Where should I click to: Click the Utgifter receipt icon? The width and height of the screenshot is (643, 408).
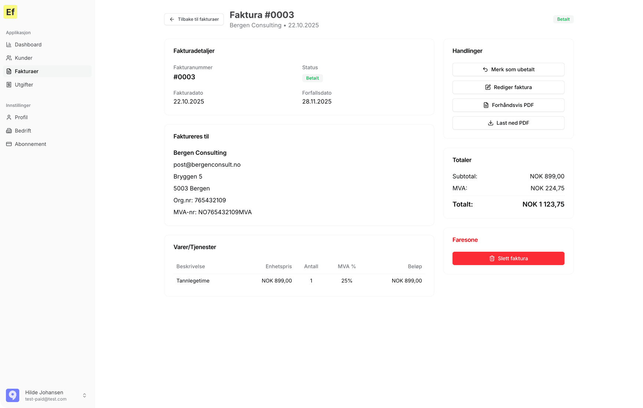[x=9, y=85]
